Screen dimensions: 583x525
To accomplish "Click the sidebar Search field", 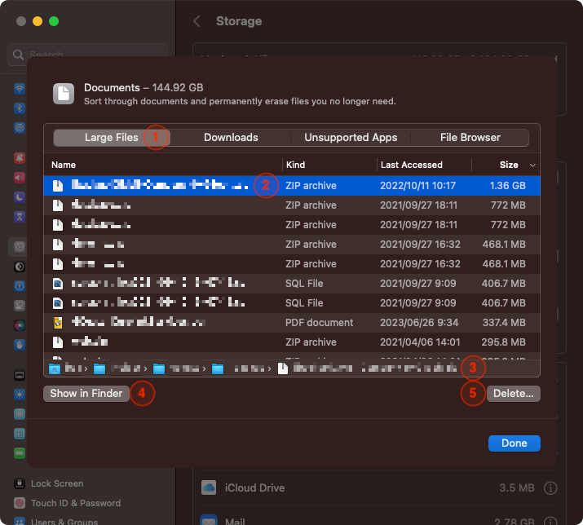I will (88, 55).
